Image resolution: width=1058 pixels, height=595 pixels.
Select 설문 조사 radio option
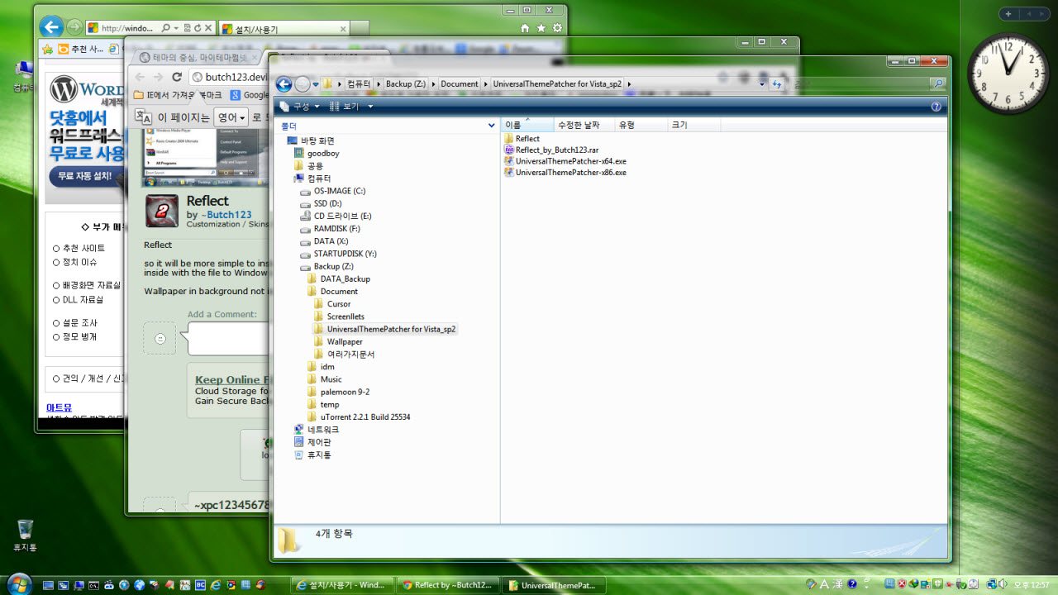pyautogui.click(x=56, y=323)
